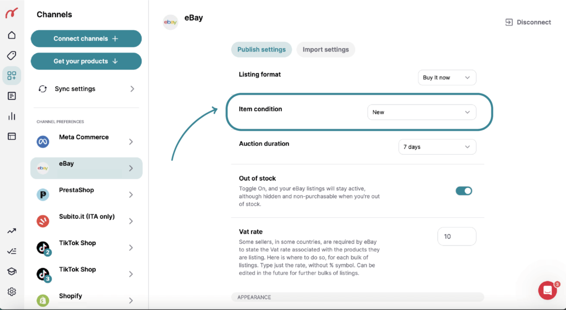Click the Vat rate input field
Viewport: 566px width, 310px height.
[457, 237]
